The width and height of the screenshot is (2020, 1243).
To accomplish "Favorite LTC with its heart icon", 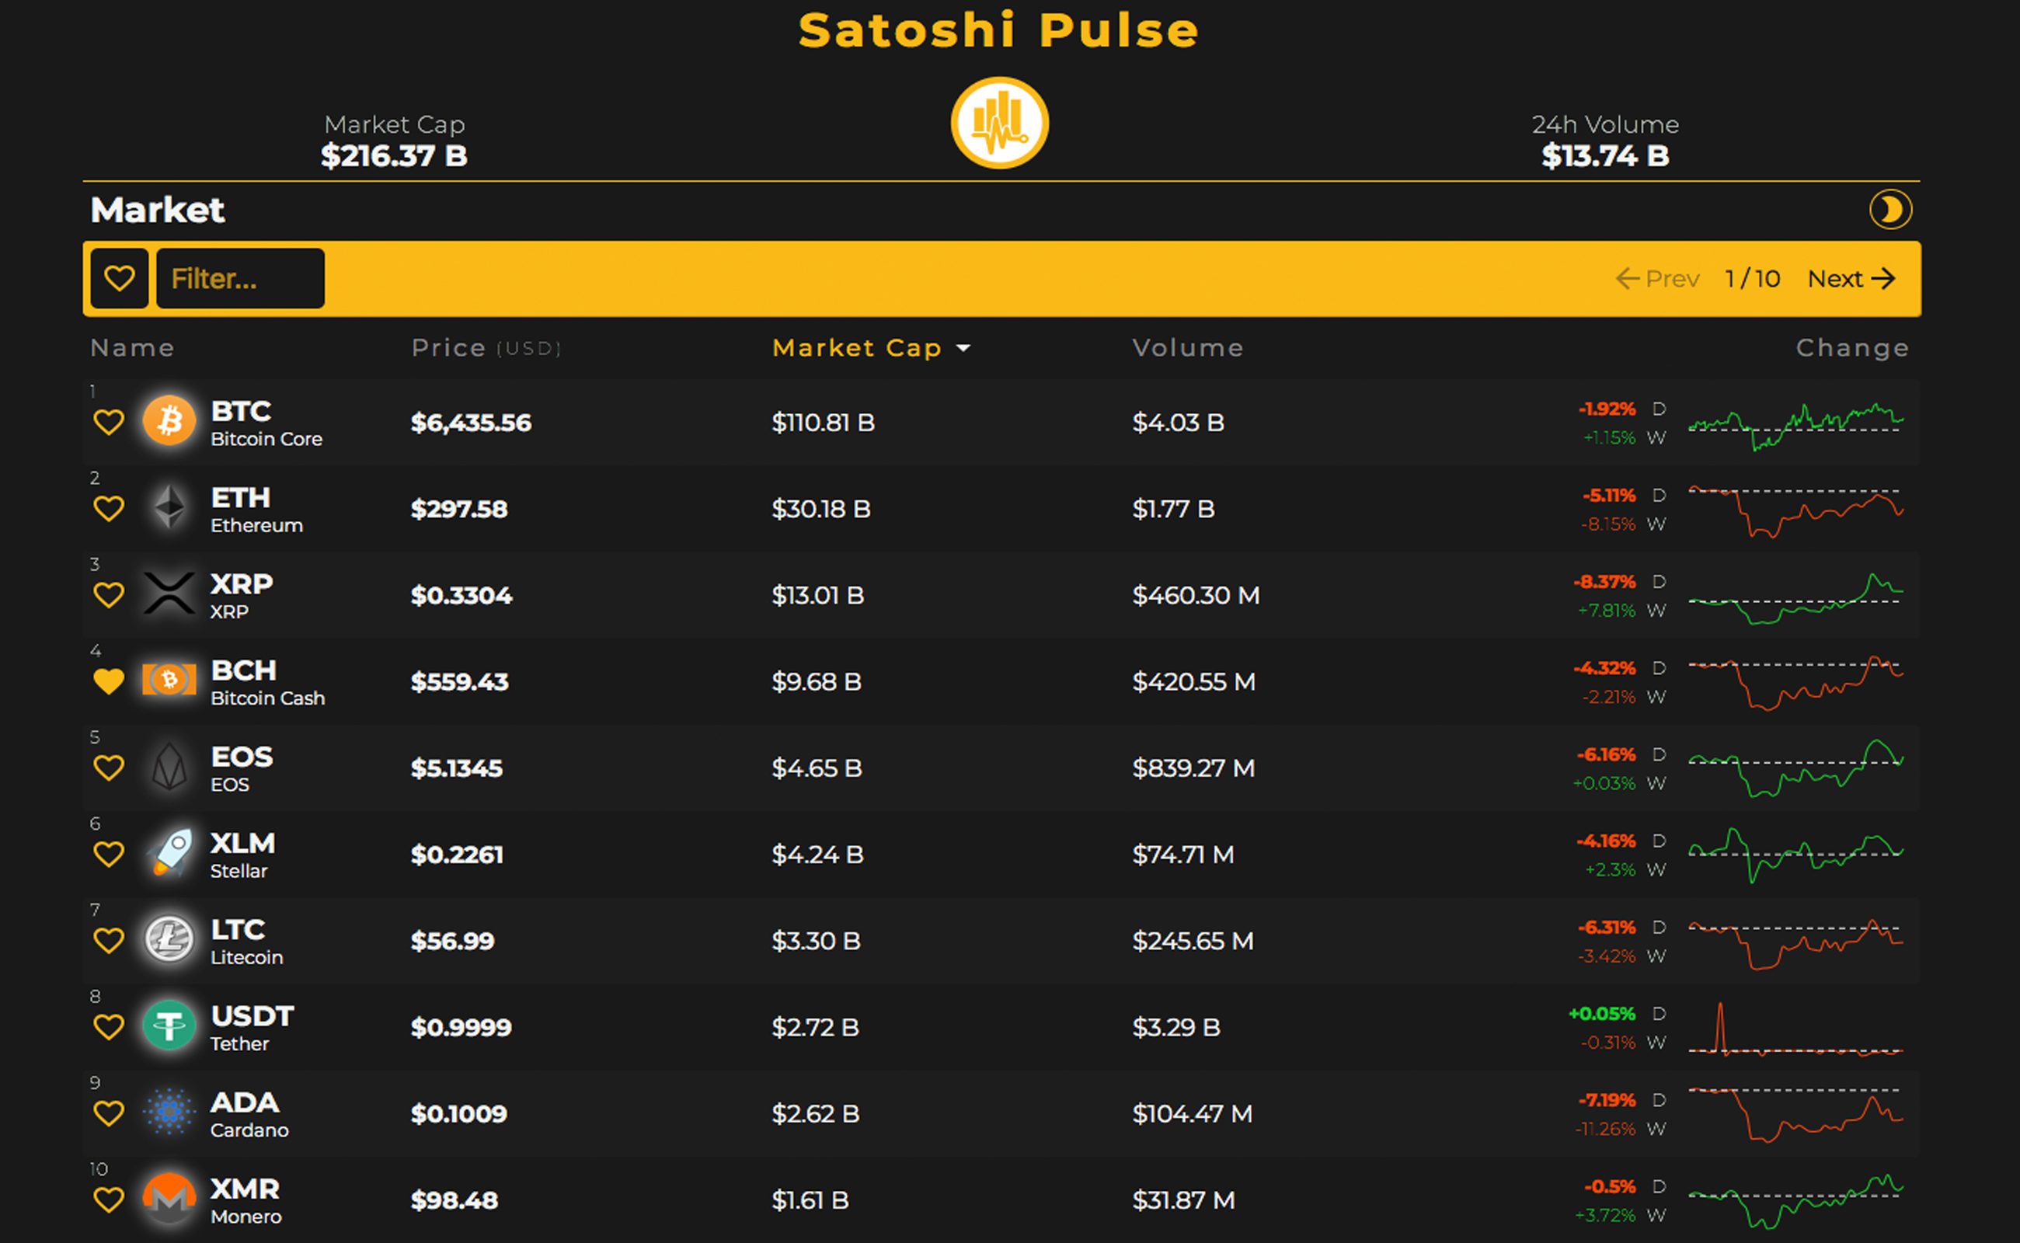I will click(x=109, y=941).
